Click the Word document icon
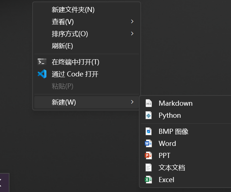The height and width of the screenshot is (192, 231). [x=148, y=143]
